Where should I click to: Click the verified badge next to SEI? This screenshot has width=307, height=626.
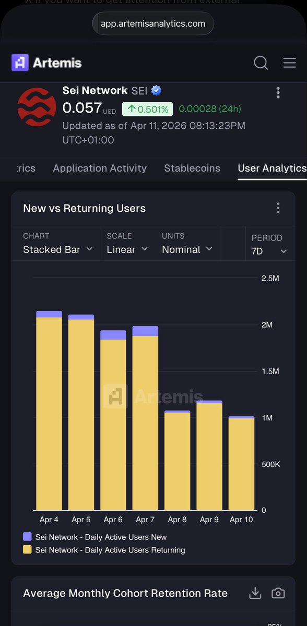coord(156,91)
